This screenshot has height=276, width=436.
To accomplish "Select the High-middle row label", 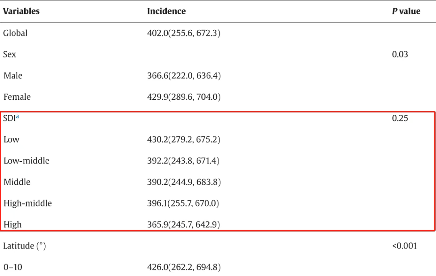I will [27, 203].
